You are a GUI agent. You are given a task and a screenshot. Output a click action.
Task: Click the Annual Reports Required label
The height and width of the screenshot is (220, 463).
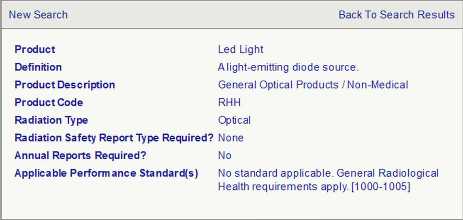coord(80,156)
